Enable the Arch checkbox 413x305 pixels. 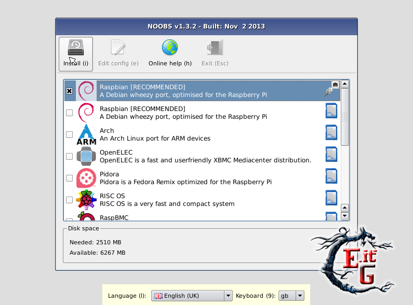[69, 135]
